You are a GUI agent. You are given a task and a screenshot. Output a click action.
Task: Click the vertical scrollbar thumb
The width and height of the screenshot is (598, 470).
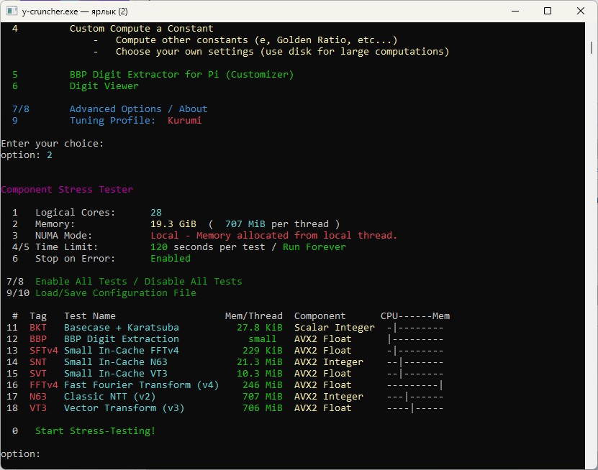[592, 47]
